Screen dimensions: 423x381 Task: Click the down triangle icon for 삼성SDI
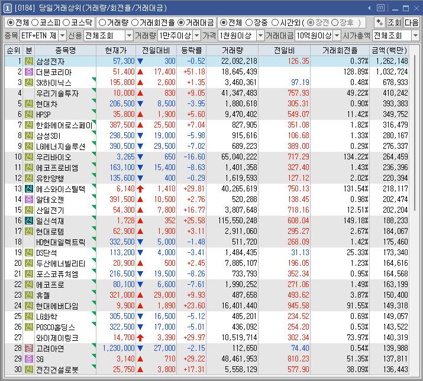(x=140, y=135)
